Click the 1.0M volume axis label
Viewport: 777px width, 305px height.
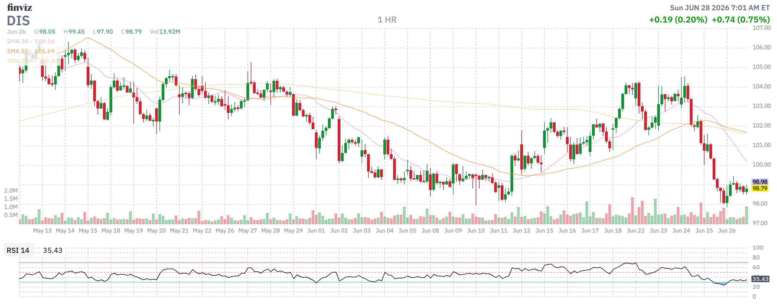coord(11,207)
